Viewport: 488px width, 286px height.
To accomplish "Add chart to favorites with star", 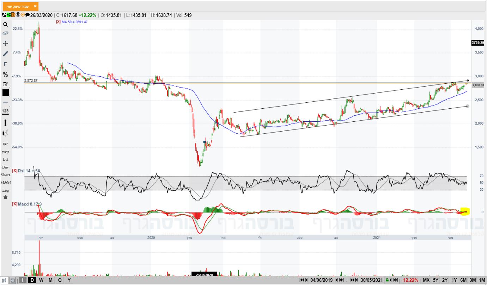I will click(5, 197).
